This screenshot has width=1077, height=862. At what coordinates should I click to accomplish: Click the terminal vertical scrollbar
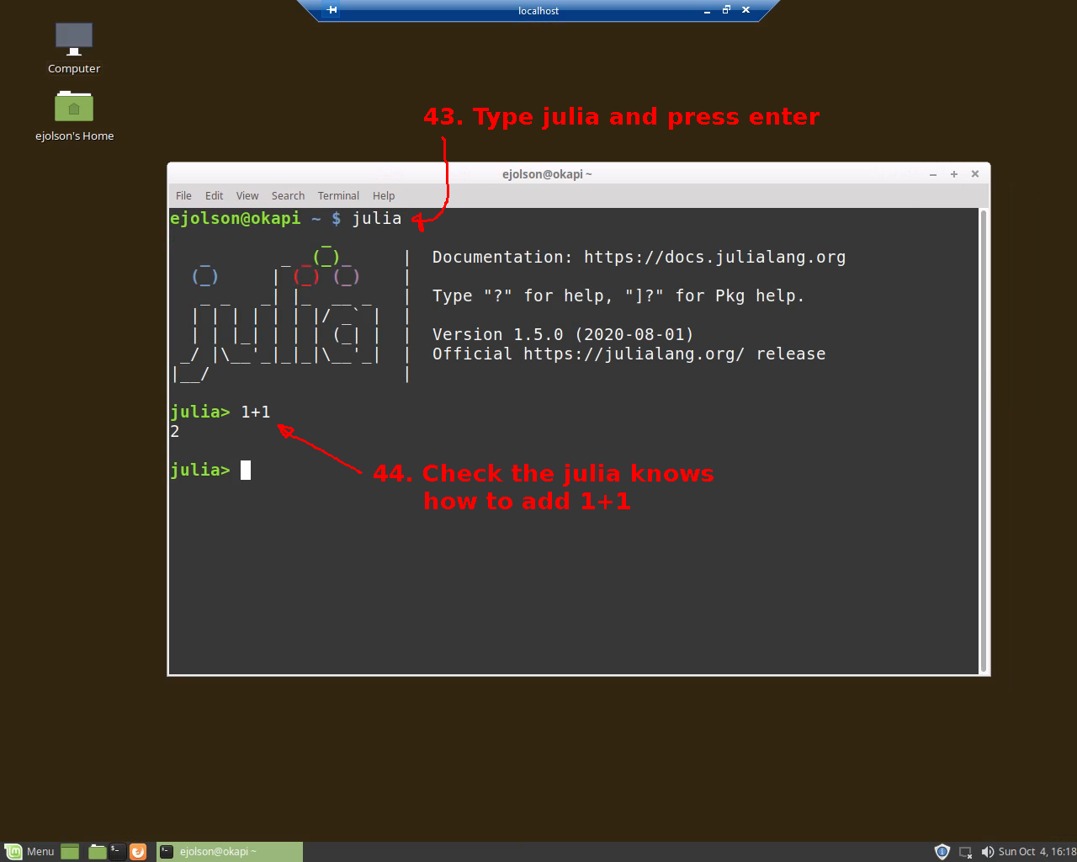point(984,440)
